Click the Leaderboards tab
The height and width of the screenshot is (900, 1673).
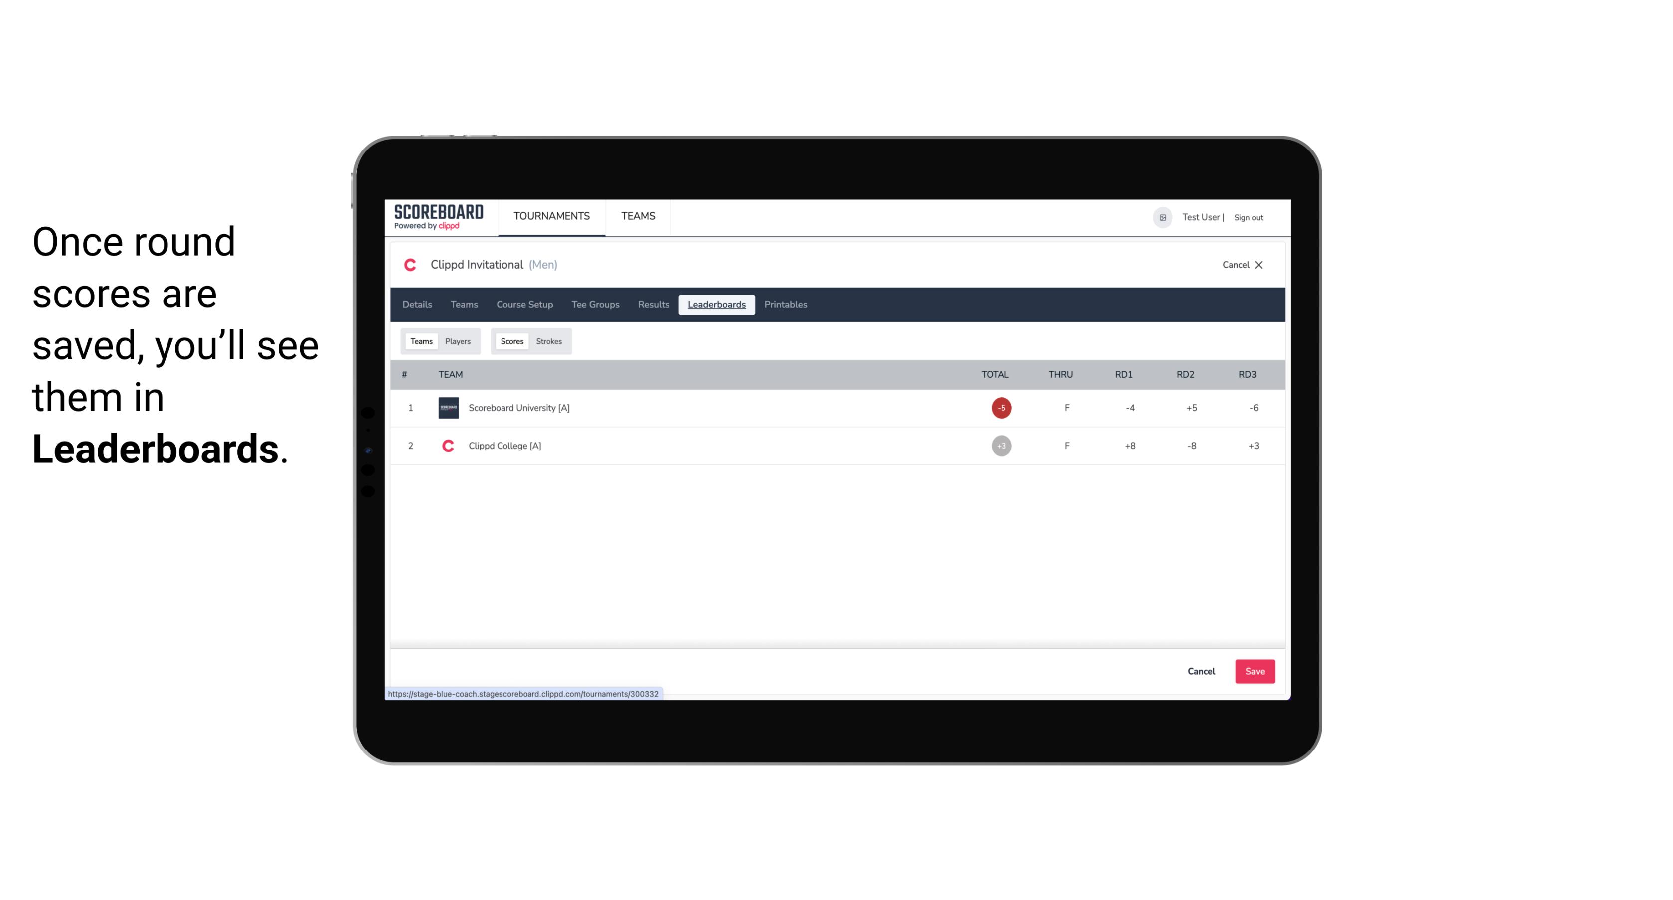pos(716,305)
